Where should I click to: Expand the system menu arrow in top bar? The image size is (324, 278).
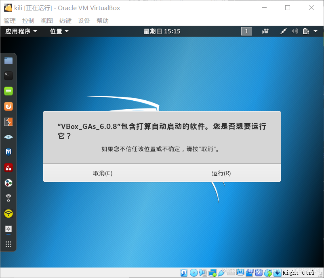[316, 31]
